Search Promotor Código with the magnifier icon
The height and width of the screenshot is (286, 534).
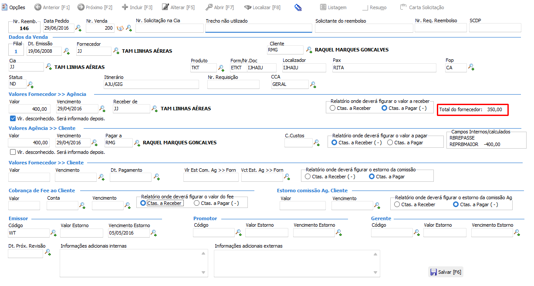coord(239,232)
